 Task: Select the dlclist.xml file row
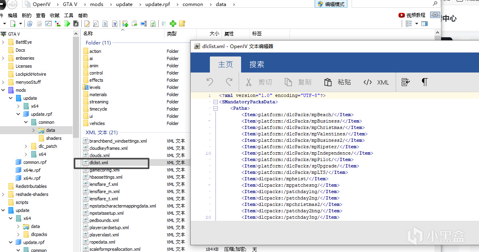[136, 163]
